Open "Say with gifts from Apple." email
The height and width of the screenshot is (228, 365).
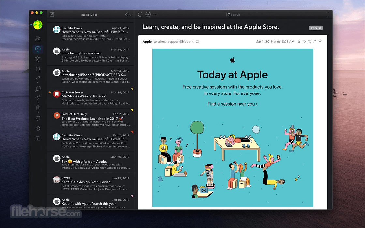pos(91,162)
